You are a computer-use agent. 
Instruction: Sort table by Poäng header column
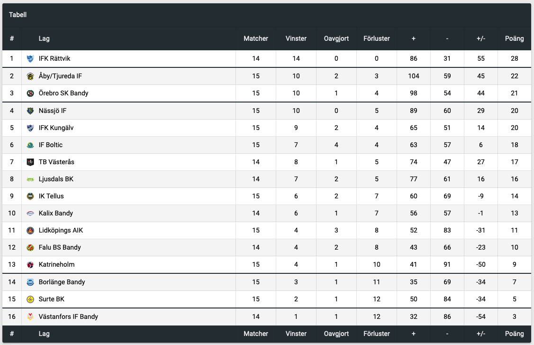(514, 38)
